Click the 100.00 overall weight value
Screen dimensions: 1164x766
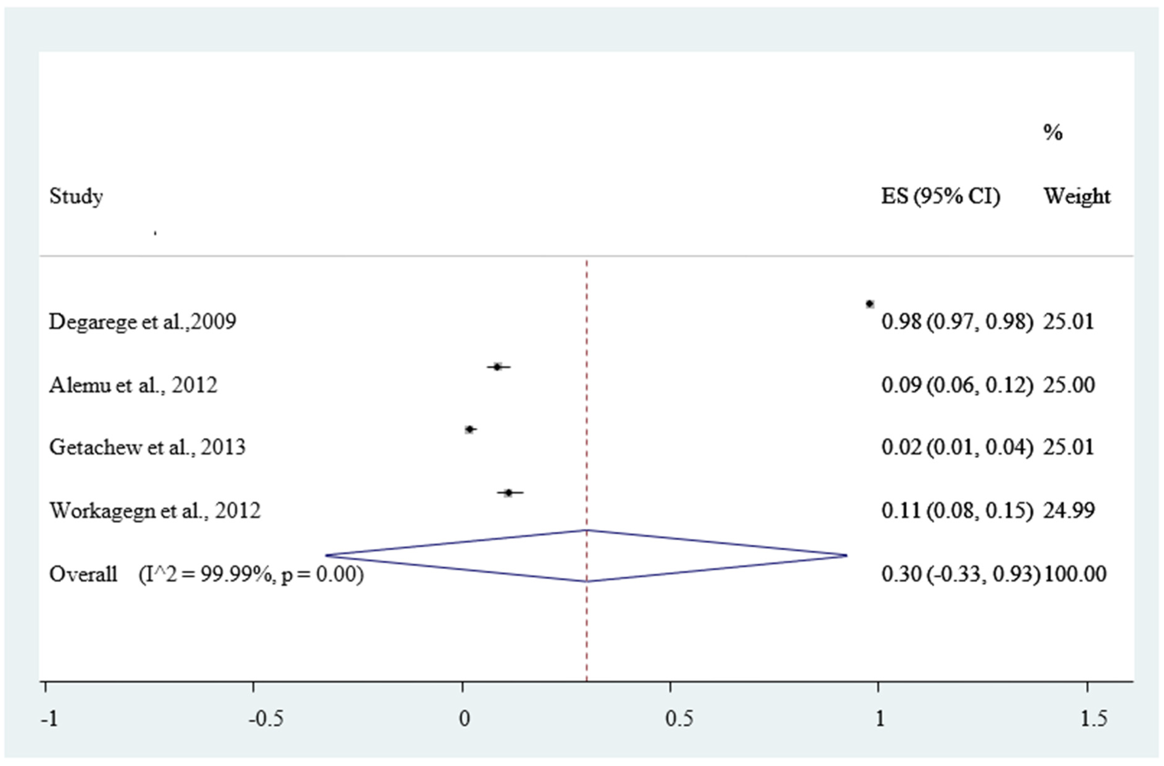(x=1075, y=574)
